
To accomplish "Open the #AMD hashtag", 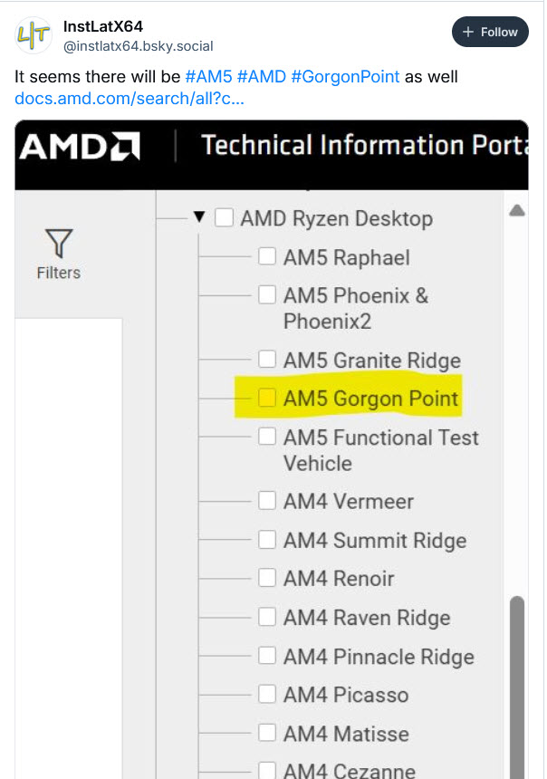I will pyautogui.click(x=262, y=76).
